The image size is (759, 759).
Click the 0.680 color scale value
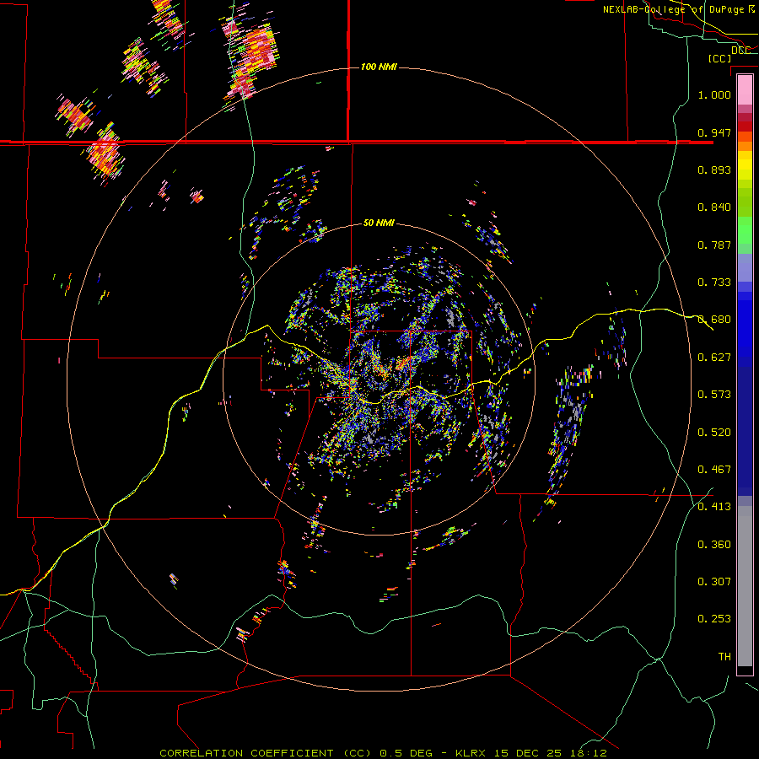pyautogui.click(x=714, y=320)
